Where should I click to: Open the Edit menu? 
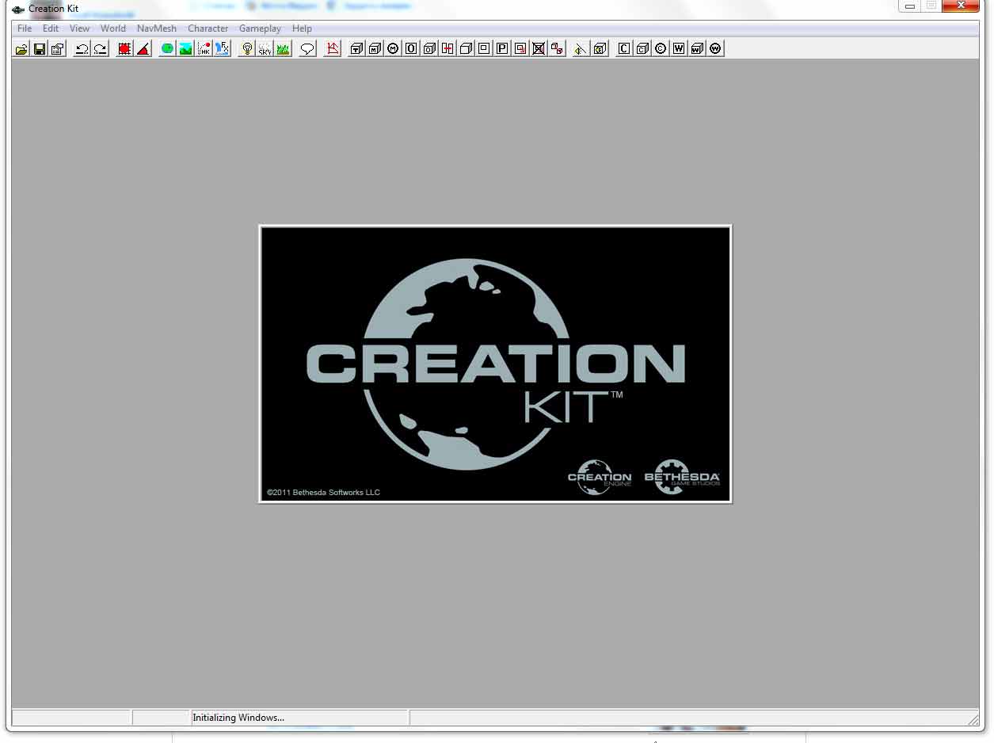tap(51, 29)
